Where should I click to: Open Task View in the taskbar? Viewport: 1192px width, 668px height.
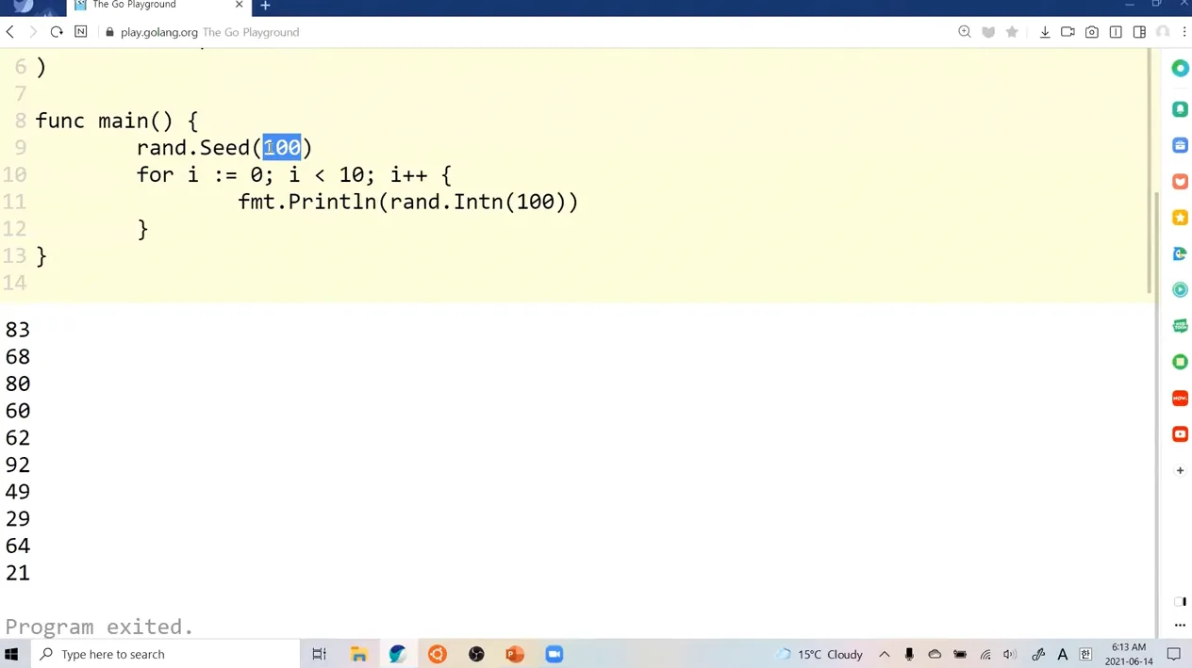tap(319, 654)
